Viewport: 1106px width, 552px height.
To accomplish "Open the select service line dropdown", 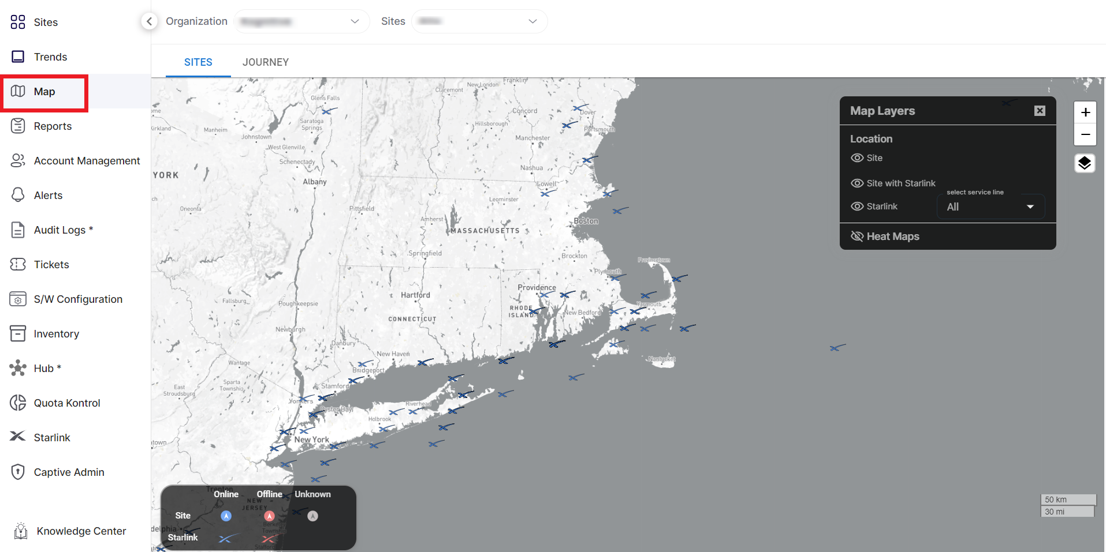I will coord(990,206).
